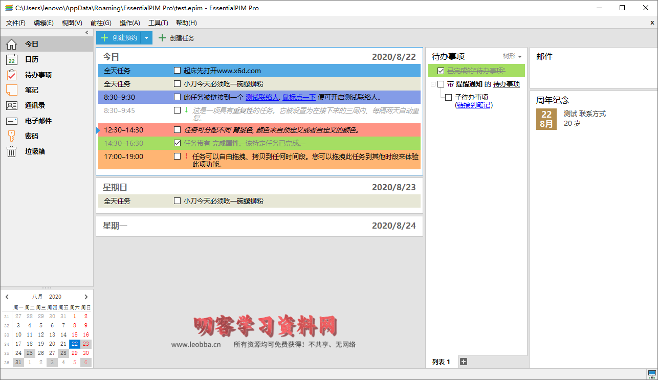
Task: Open the 日历 calendar module icon
Action: (x=11, y=60)
